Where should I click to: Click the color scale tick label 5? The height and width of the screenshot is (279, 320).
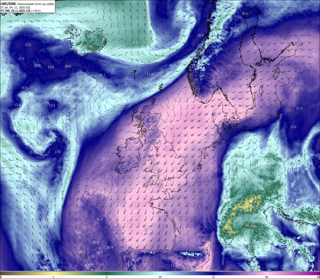(x=107, y=277)
